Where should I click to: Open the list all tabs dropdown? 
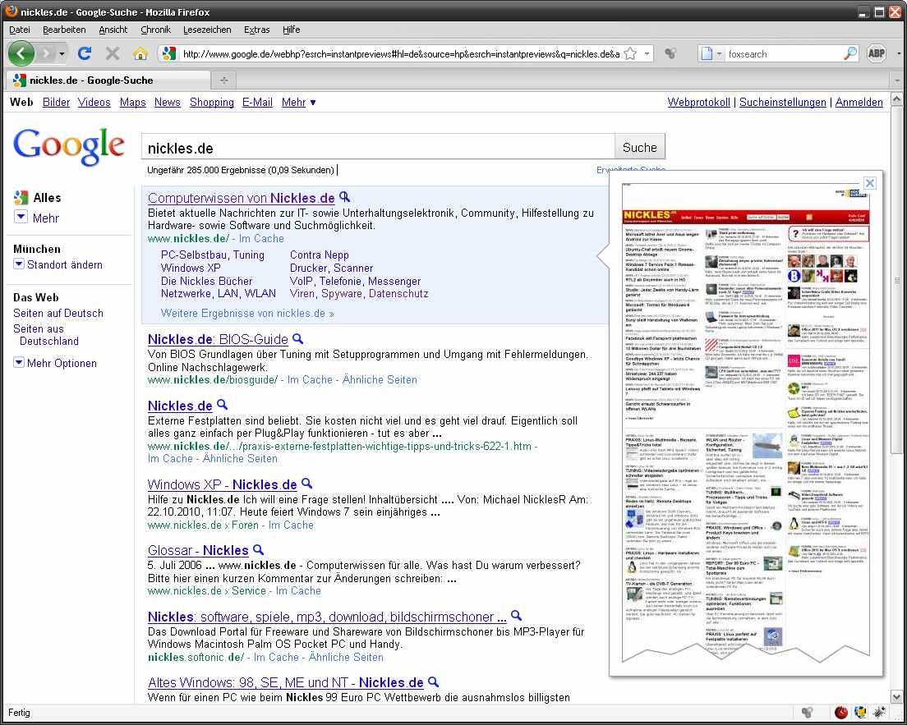click(898, 80)
